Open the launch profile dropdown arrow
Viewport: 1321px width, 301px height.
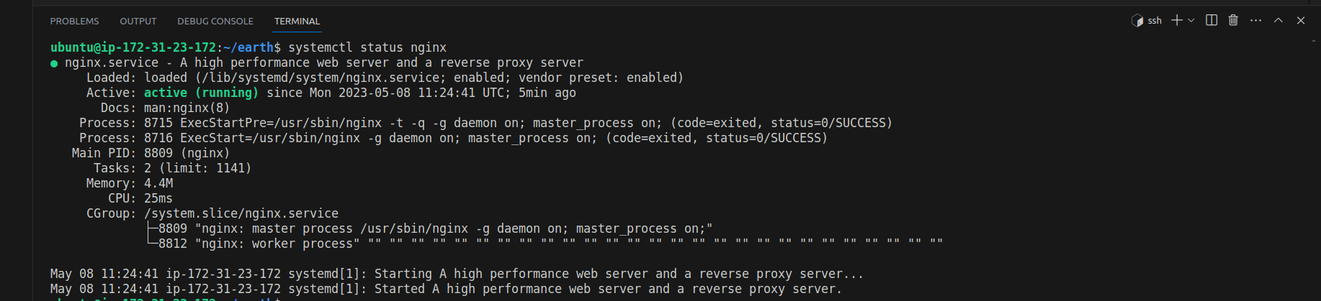tap(1191, 21)
